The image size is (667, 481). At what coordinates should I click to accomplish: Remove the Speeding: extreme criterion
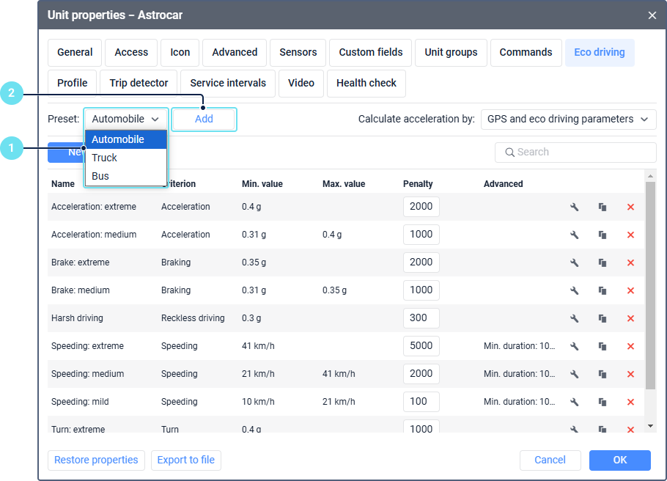630,346
